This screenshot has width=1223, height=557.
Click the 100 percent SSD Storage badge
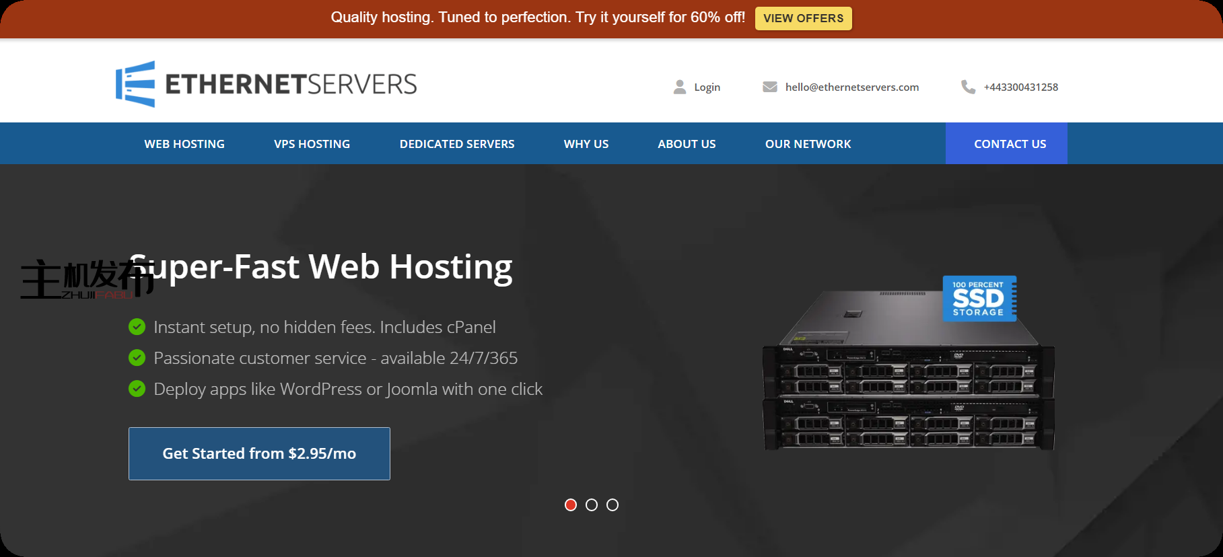[979, 298]
